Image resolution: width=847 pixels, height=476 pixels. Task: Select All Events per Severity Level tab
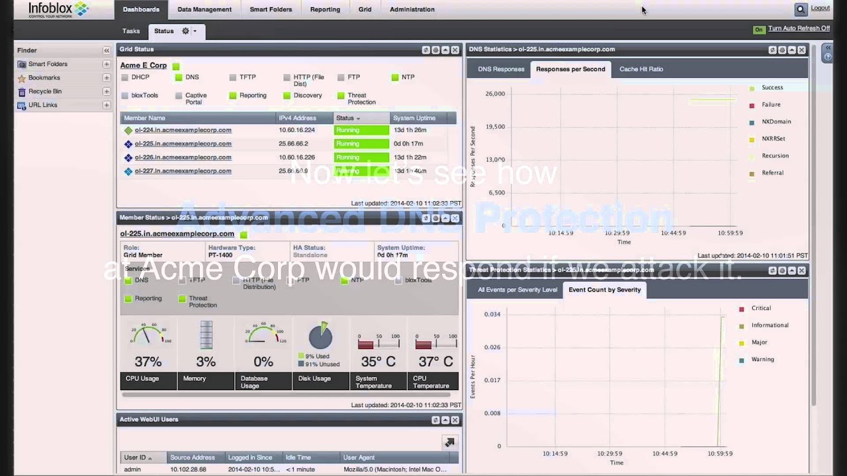[517, 290]
